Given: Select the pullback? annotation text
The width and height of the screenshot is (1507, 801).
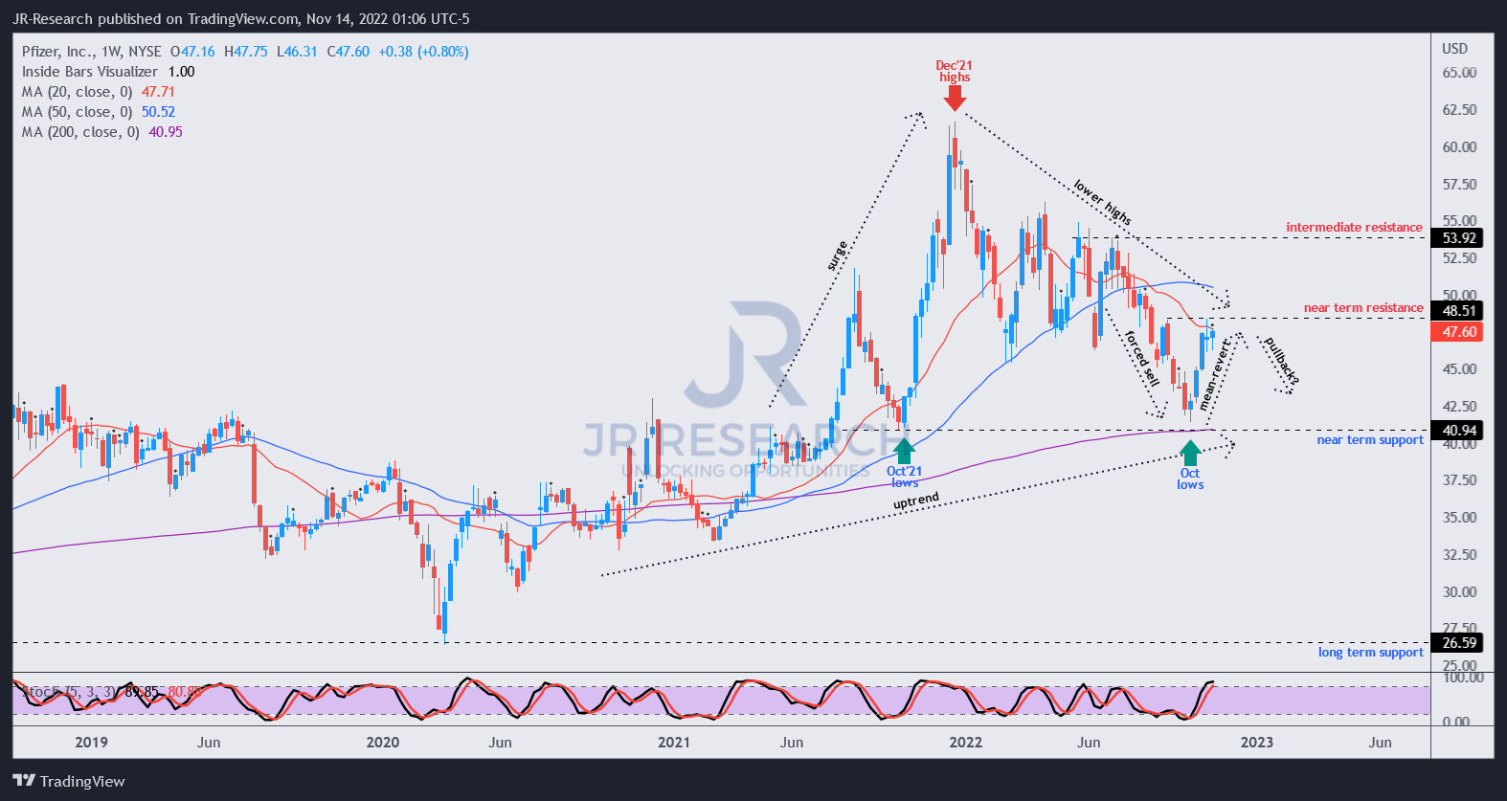Looking at the screenshot, I should tap(1281, 362).
